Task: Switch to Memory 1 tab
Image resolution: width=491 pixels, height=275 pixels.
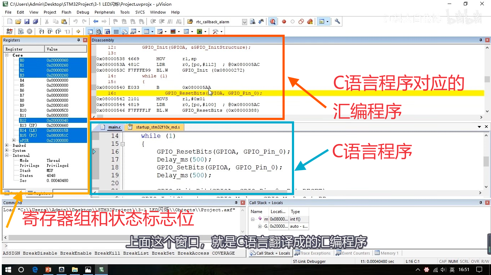Action: (x=387, y=253)
